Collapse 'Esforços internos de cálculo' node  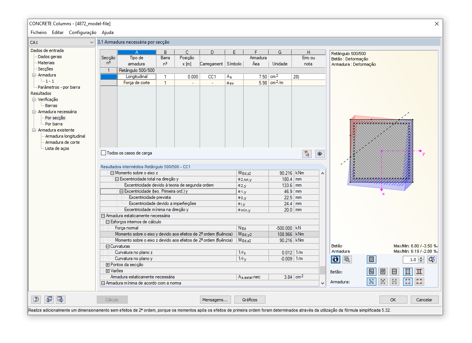[108, 222]
